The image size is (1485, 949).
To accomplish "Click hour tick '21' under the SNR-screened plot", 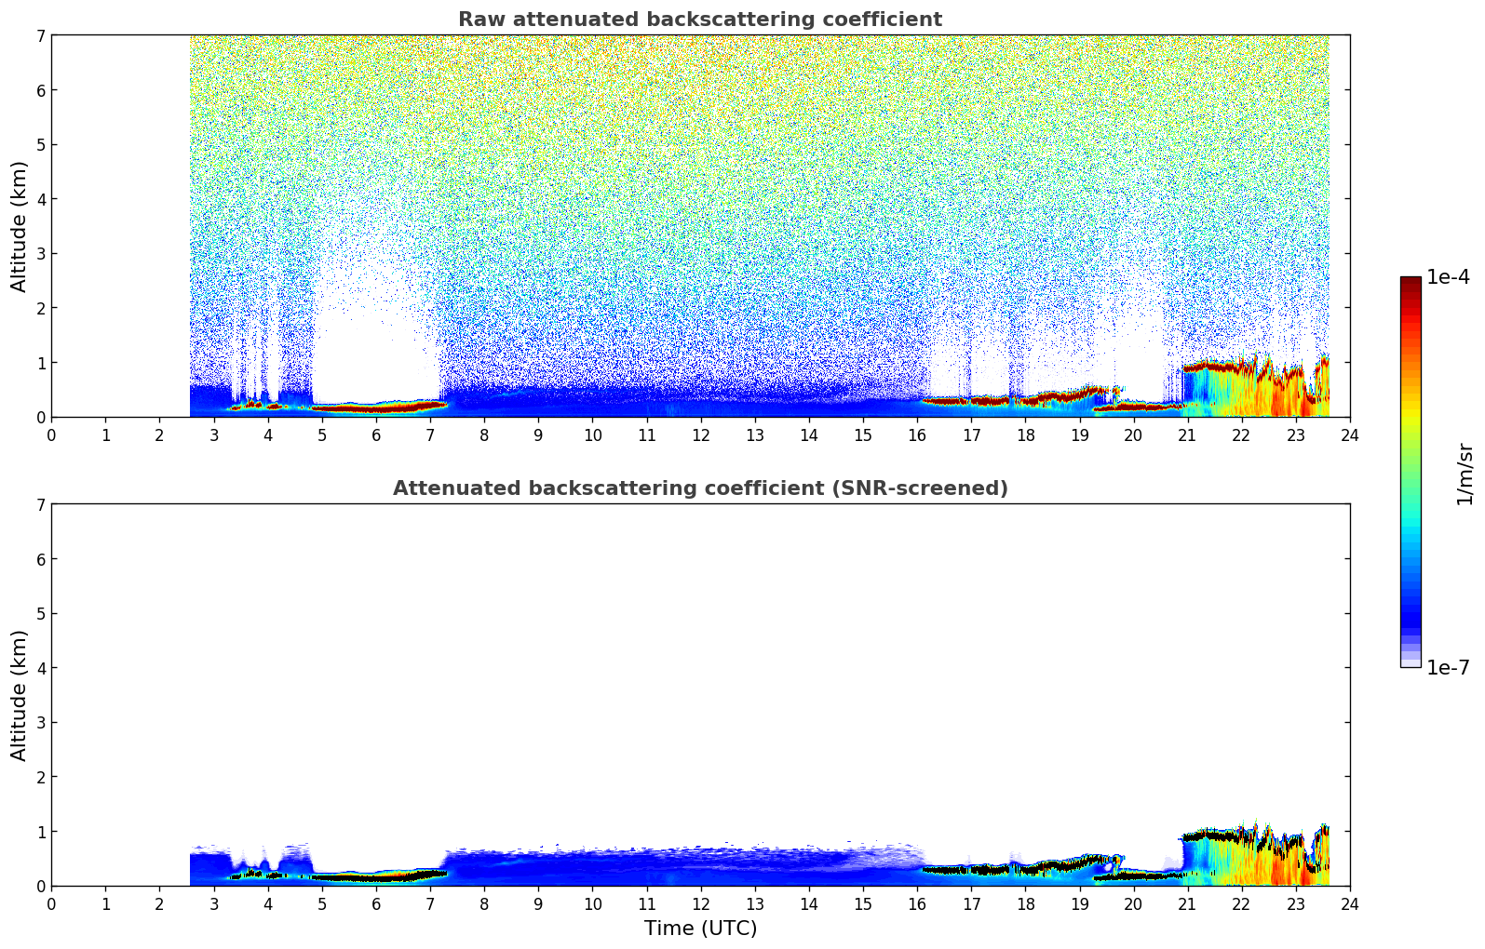I will (1187, 903).
